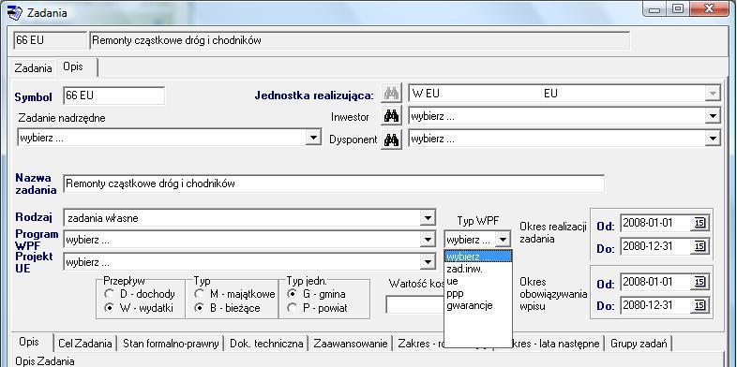737x367 pixels.
Task: Choose 'ppp' in Typ WPF list
Action: coord(478,293)
